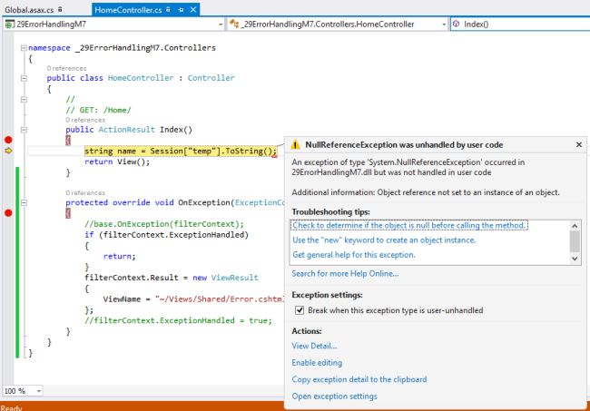
Task: Open Search for more Help Online link
Action: coord(344,274)
